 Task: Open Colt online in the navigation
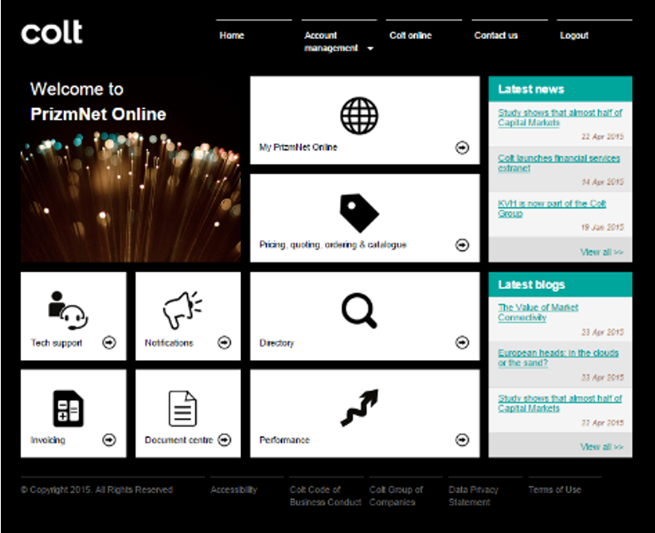point(411,36)
